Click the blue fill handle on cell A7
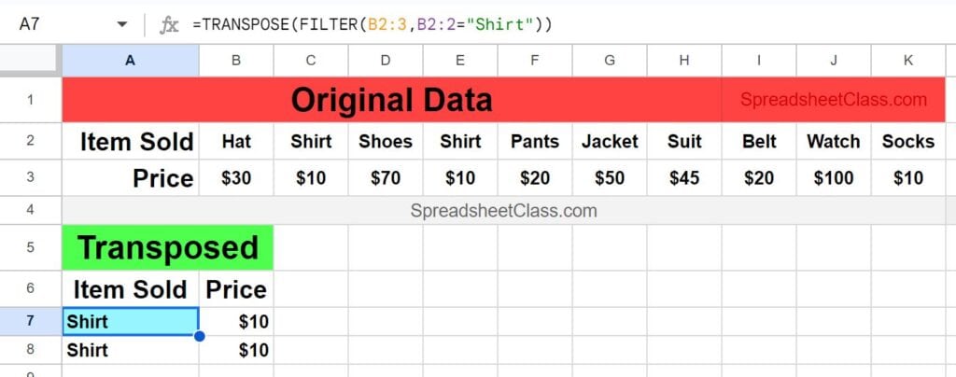Viewport: 956px width, 377px height. click(x=199, y=336)
